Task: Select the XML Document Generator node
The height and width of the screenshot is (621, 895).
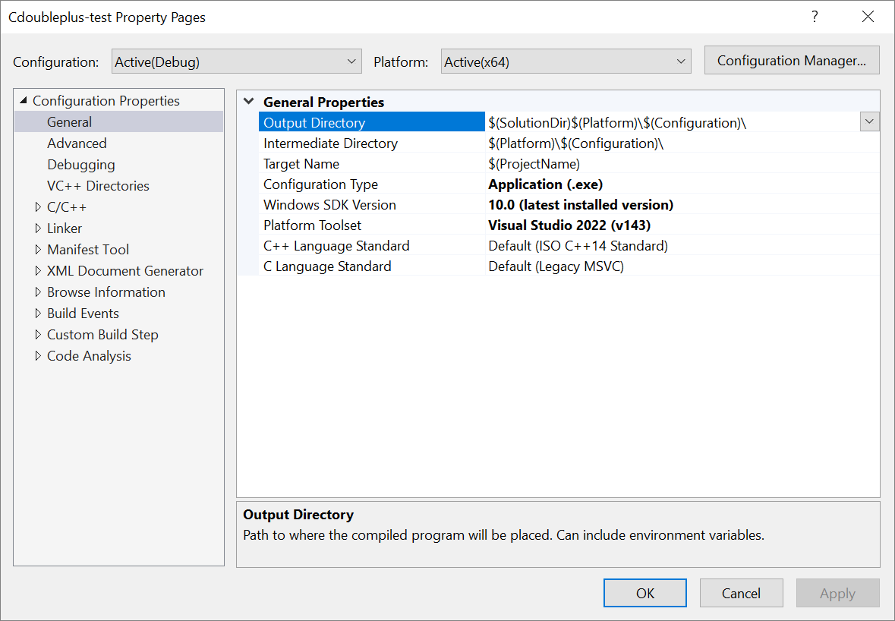Action: point(124,270)
